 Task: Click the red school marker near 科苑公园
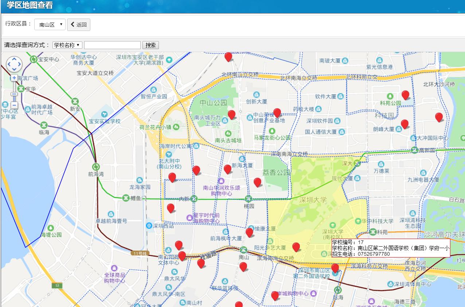pos(405,95)
